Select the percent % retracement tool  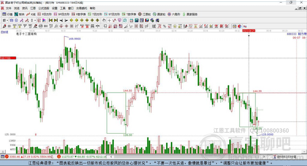(165, 26)
